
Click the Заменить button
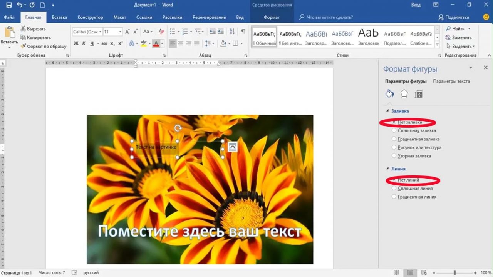pyautogui.click(x=458, y=38)
